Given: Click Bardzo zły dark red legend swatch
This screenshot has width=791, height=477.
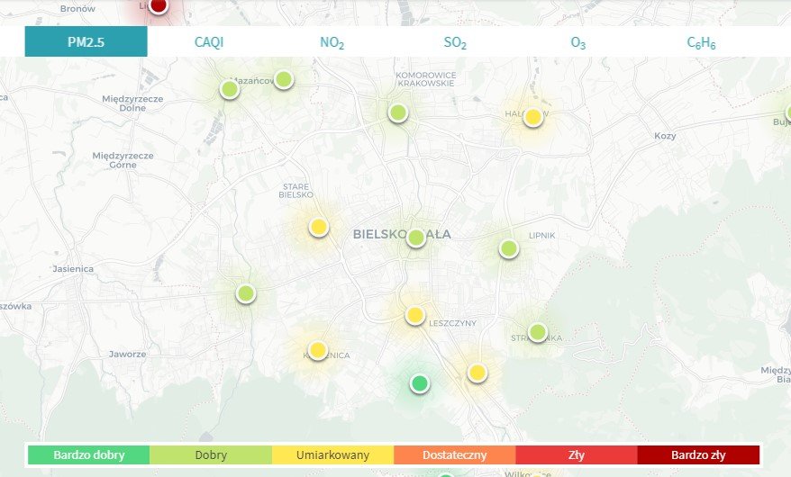Looking at the screenshot, I should pos(699,454).
